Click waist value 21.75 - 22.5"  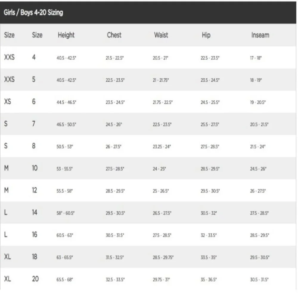(163, 103)
